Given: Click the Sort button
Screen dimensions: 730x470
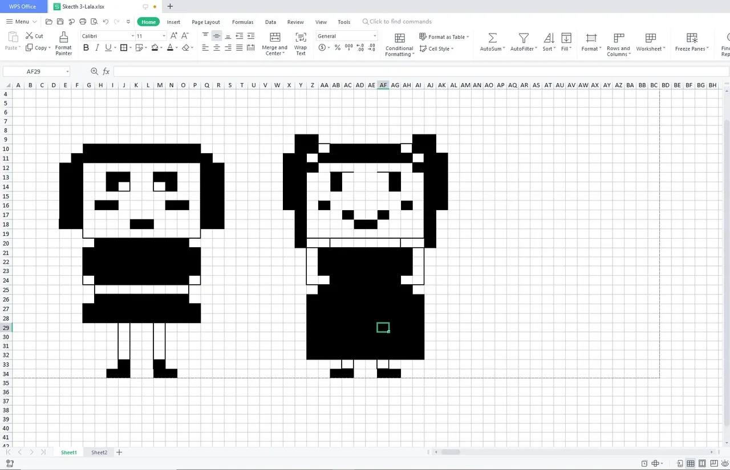Looking at the screenshot, I should pos(549,43).
